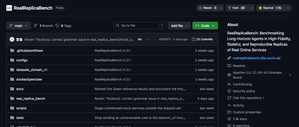Viewport: 299px width, 127px height.
Task: Click the folder icon beside configs
Action: click(x=12, y=60)
